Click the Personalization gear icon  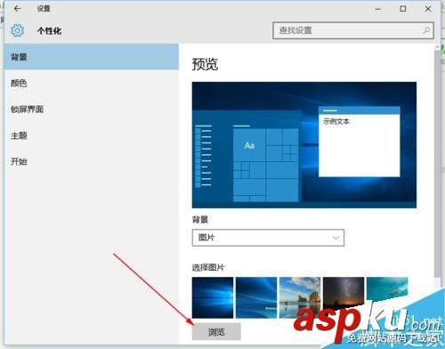pos(17,30)
